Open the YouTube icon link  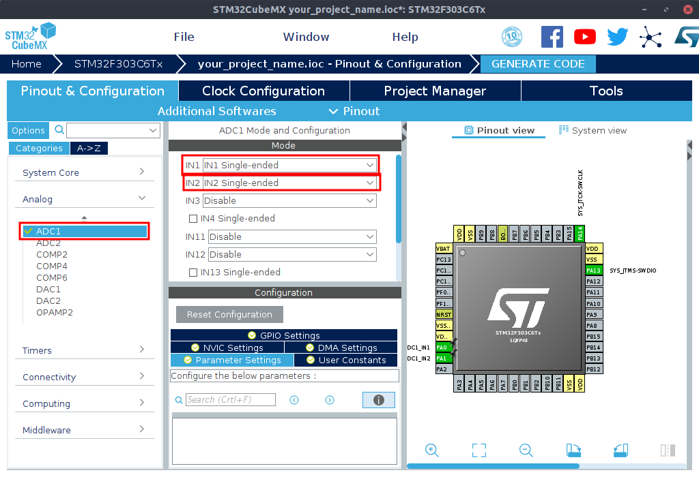585,37
